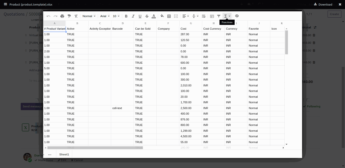Switch to Sheet1 tab
Image resolution: width=345 pixels, height=168 pixels.
coord(64,154)
